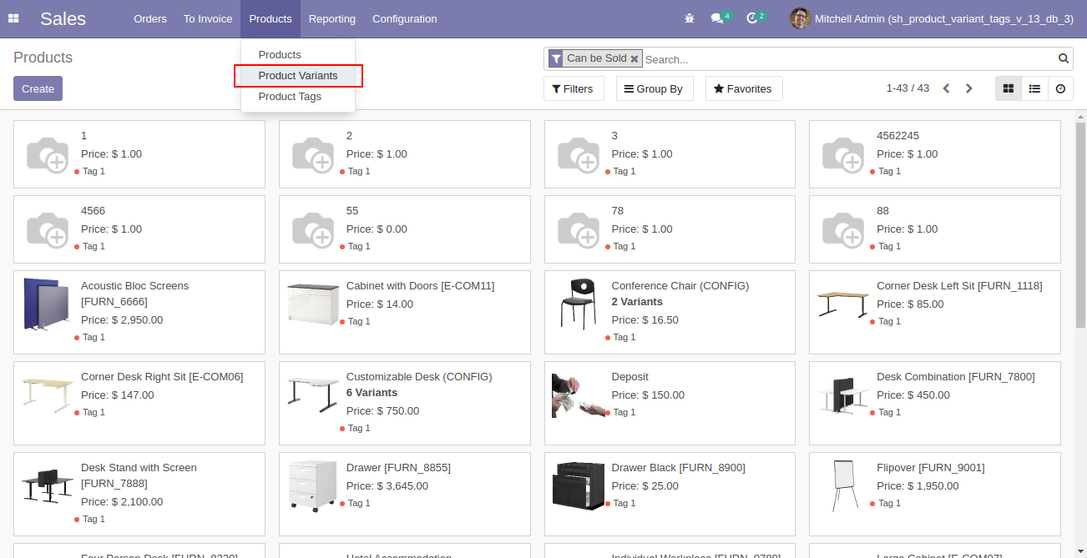1087x558 pixels.
Task: Open the To Invoice menu
Action: coord(208,18)
